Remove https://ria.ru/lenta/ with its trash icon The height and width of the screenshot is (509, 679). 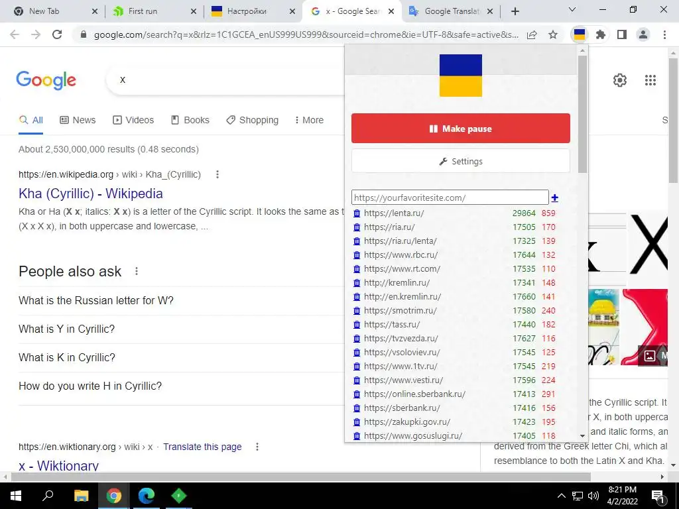[x=357, y=241]
